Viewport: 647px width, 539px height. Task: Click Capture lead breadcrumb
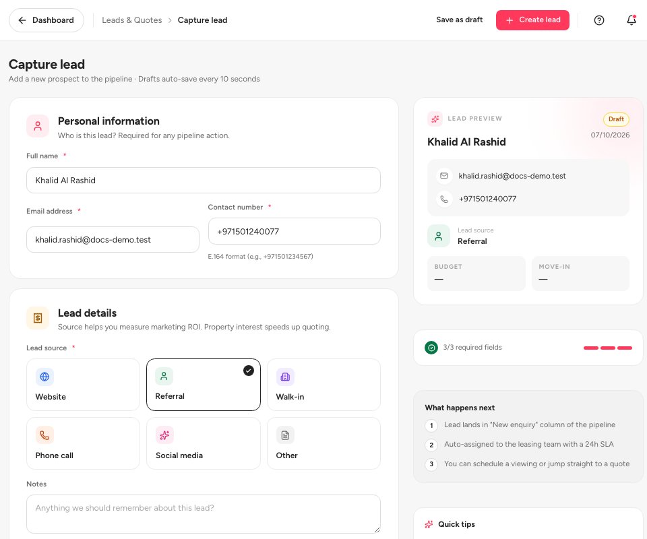point(202,20)
